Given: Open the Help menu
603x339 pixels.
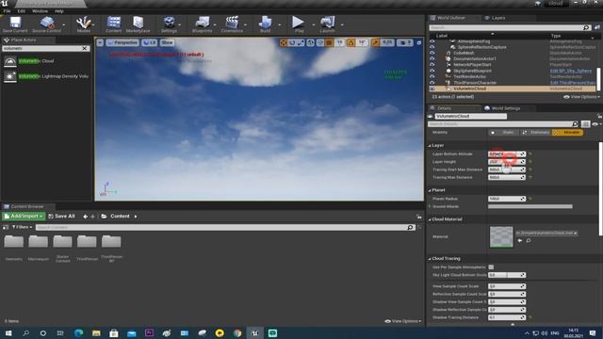Looking at the screenshot, I should click(58, 11).
